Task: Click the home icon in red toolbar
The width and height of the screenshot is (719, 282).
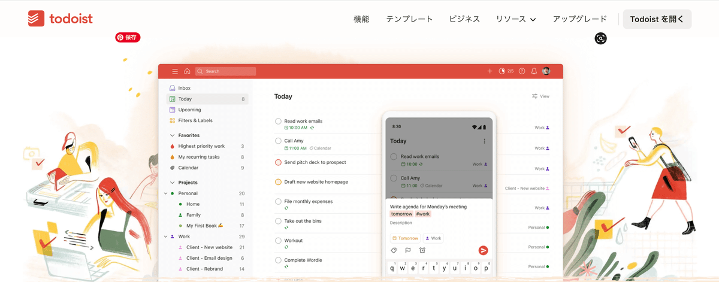Action: point(187,71)
